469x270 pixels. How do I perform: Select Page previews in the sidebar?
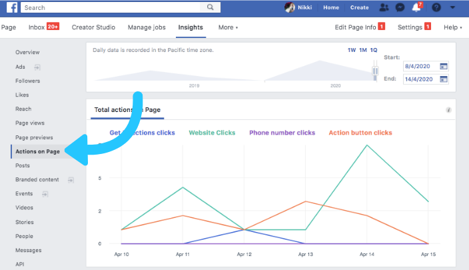click(x=34, y=137)
